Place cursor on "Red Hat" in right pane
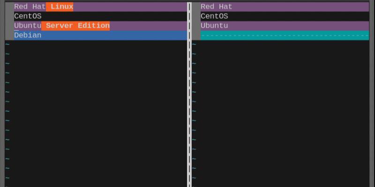 (x=217, y=7)
